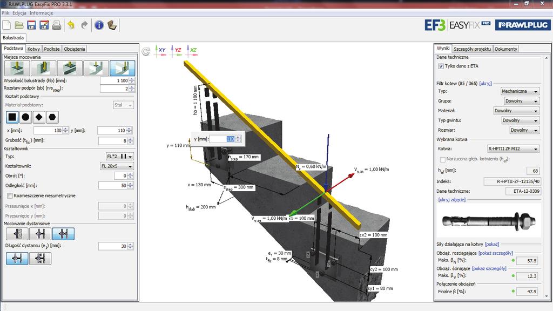Print the project with the printer icon
This screenshot has height=311, width=553.
pos(56,25)
